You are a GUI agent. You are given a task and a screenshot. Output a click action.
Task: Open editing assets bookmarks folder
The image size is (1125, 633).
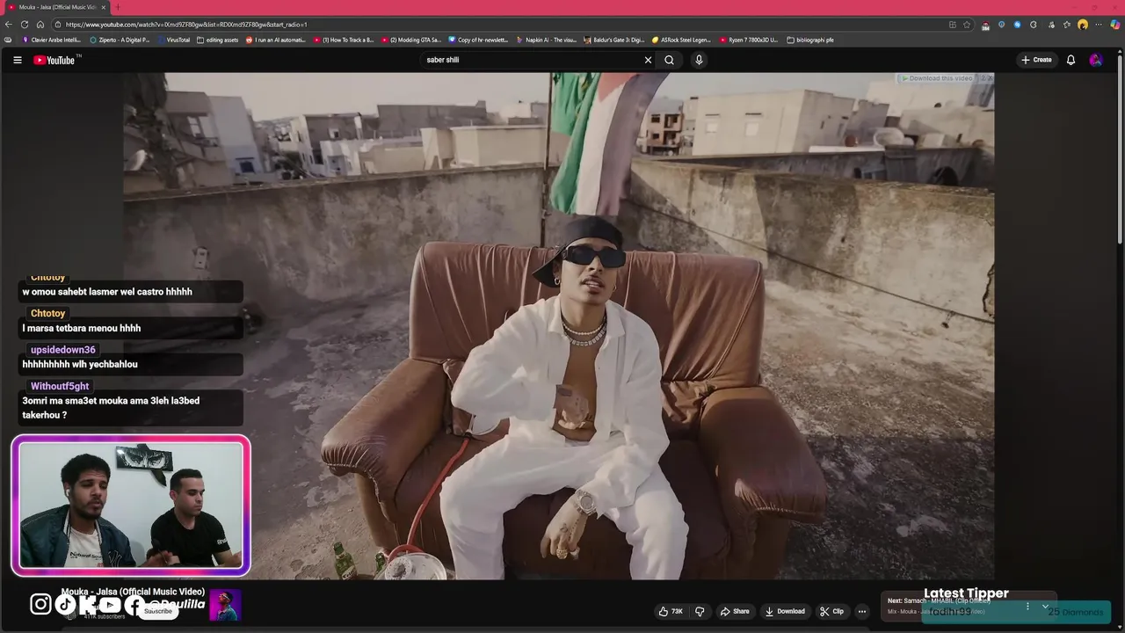pos(218,40)
